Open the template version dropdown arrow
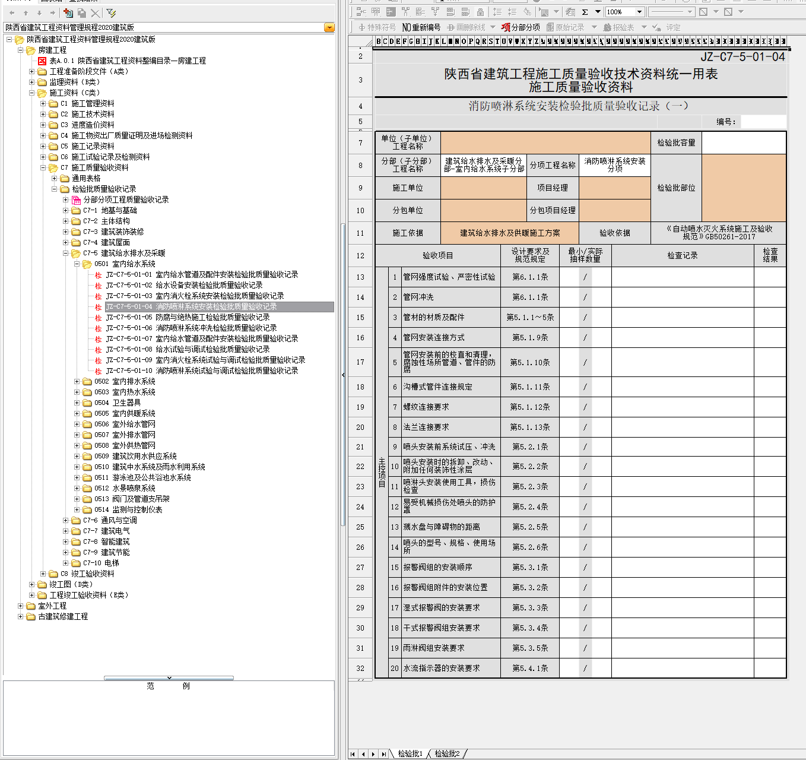Viewport: 806px width, 760px height. pyautogui.click(x=329, y=27)
